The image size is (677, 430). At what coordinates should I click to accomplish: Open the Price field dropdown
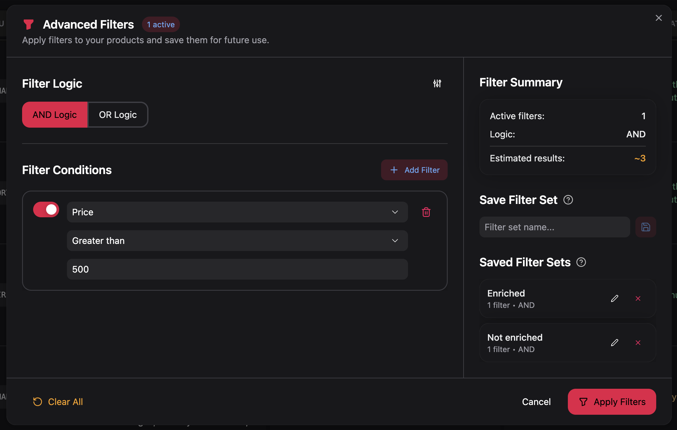[x=237, y=212]
